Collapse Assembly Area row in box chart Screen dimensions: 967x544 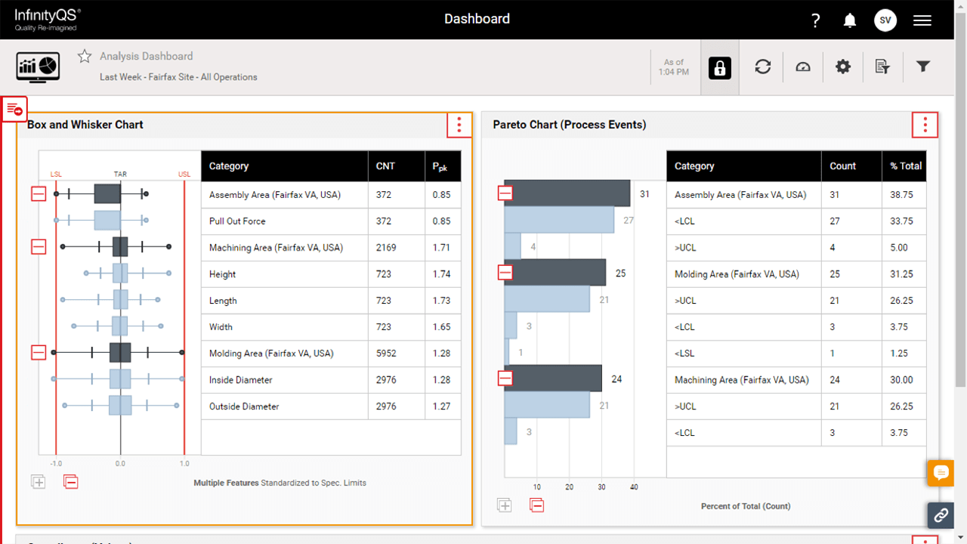tap(39, 194)
